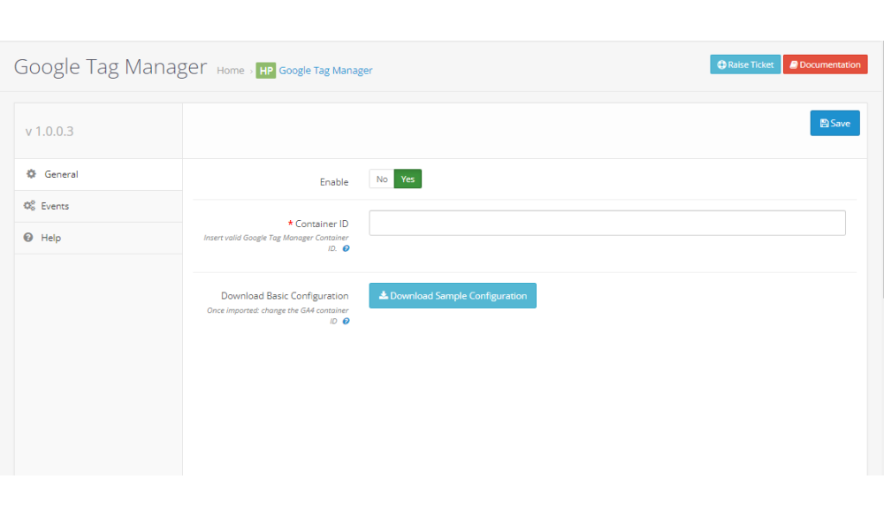This screenshot has width=884, height=517.
Task: Set Enable toggle to No
Action: tap(381, 179)
